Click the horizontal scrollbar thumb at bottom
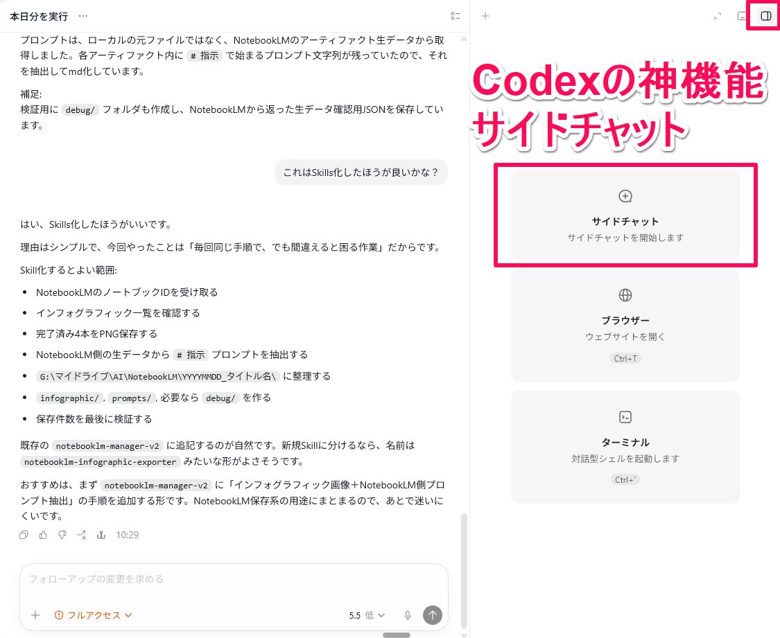This screenshot has height=638, width=780. (x=397, y=635)
